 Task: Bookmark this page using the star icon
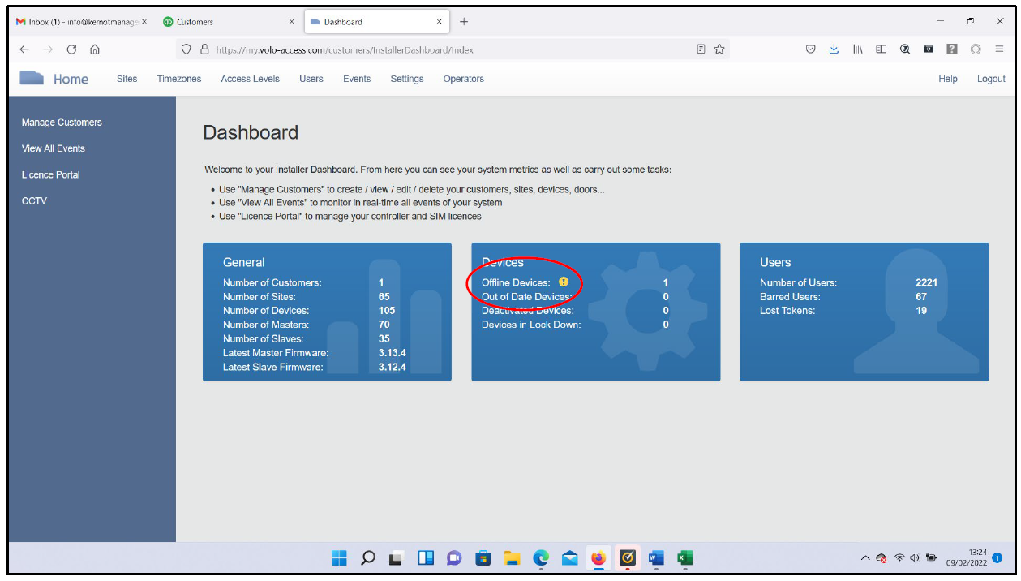719,49
